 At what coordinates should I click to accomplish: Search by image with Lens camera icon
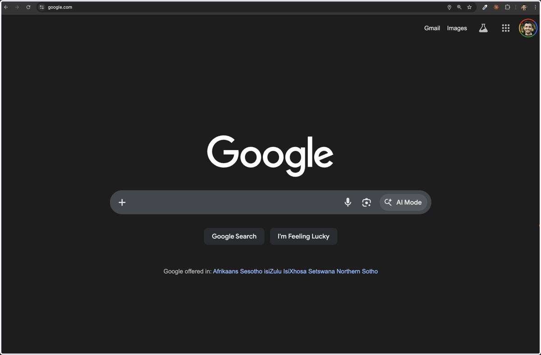pyautogui.click(x=367, y=202)
